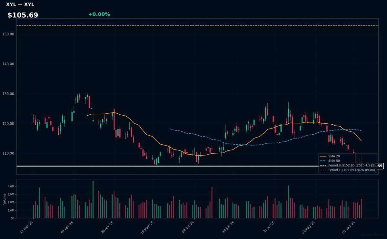The height and width of the screenshot is (239, 387).
Task: Click the 140.00 price axis label
Action: tap(8, 64)
